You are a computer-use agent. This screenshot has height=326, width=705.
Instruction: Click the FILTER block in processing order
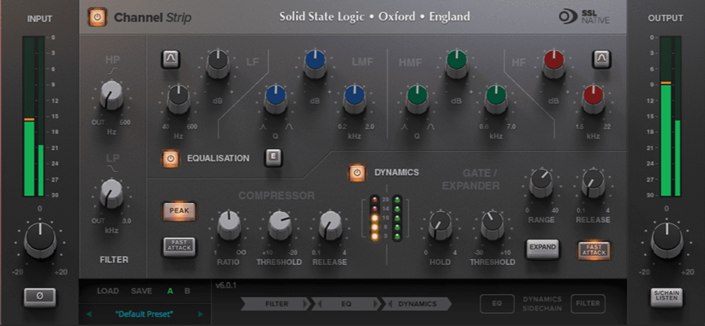point(277,304)
